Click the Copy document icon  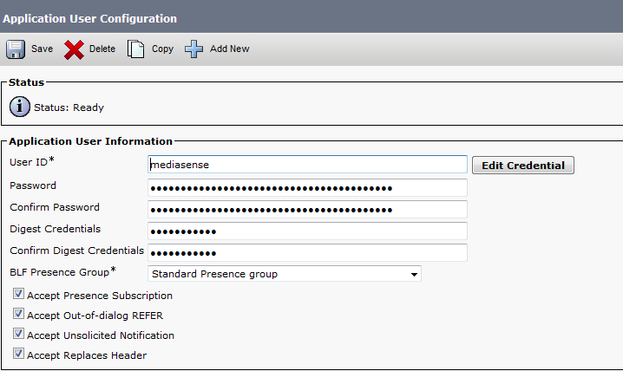pyautogui.click(x=135, y=49)
